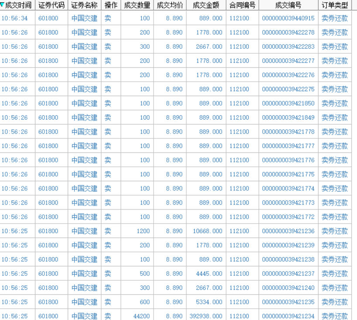
Task: Click the quantity 44200 cell
Action: pyautogui.click(x=141, y=316)
